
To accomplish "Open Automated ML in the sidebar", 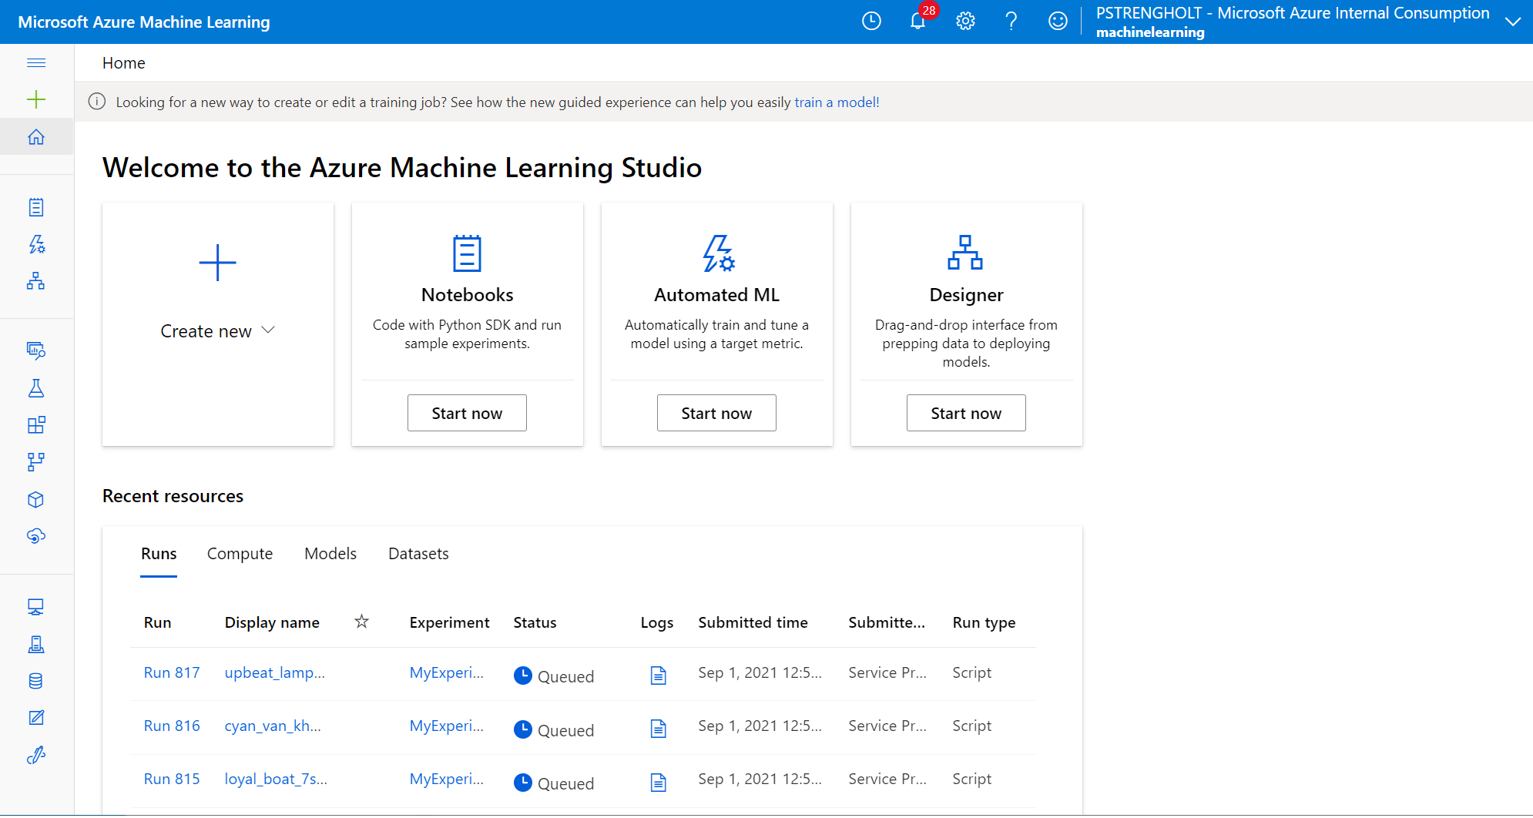I will (36, 244).
